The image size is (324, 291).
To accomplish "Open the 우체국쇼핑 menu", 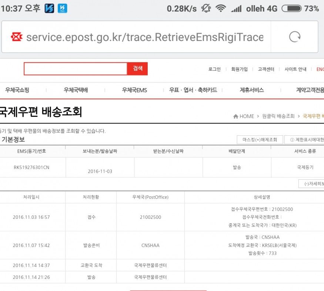I will pos(17,90).
